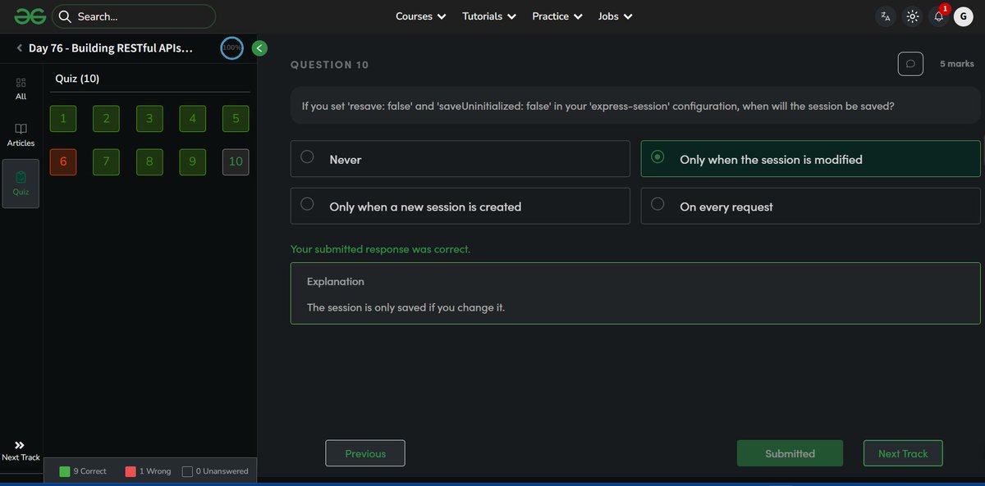Screen dimensions: 985x486
Task: Jump to quiz question 7
Action: coord(107,161)
